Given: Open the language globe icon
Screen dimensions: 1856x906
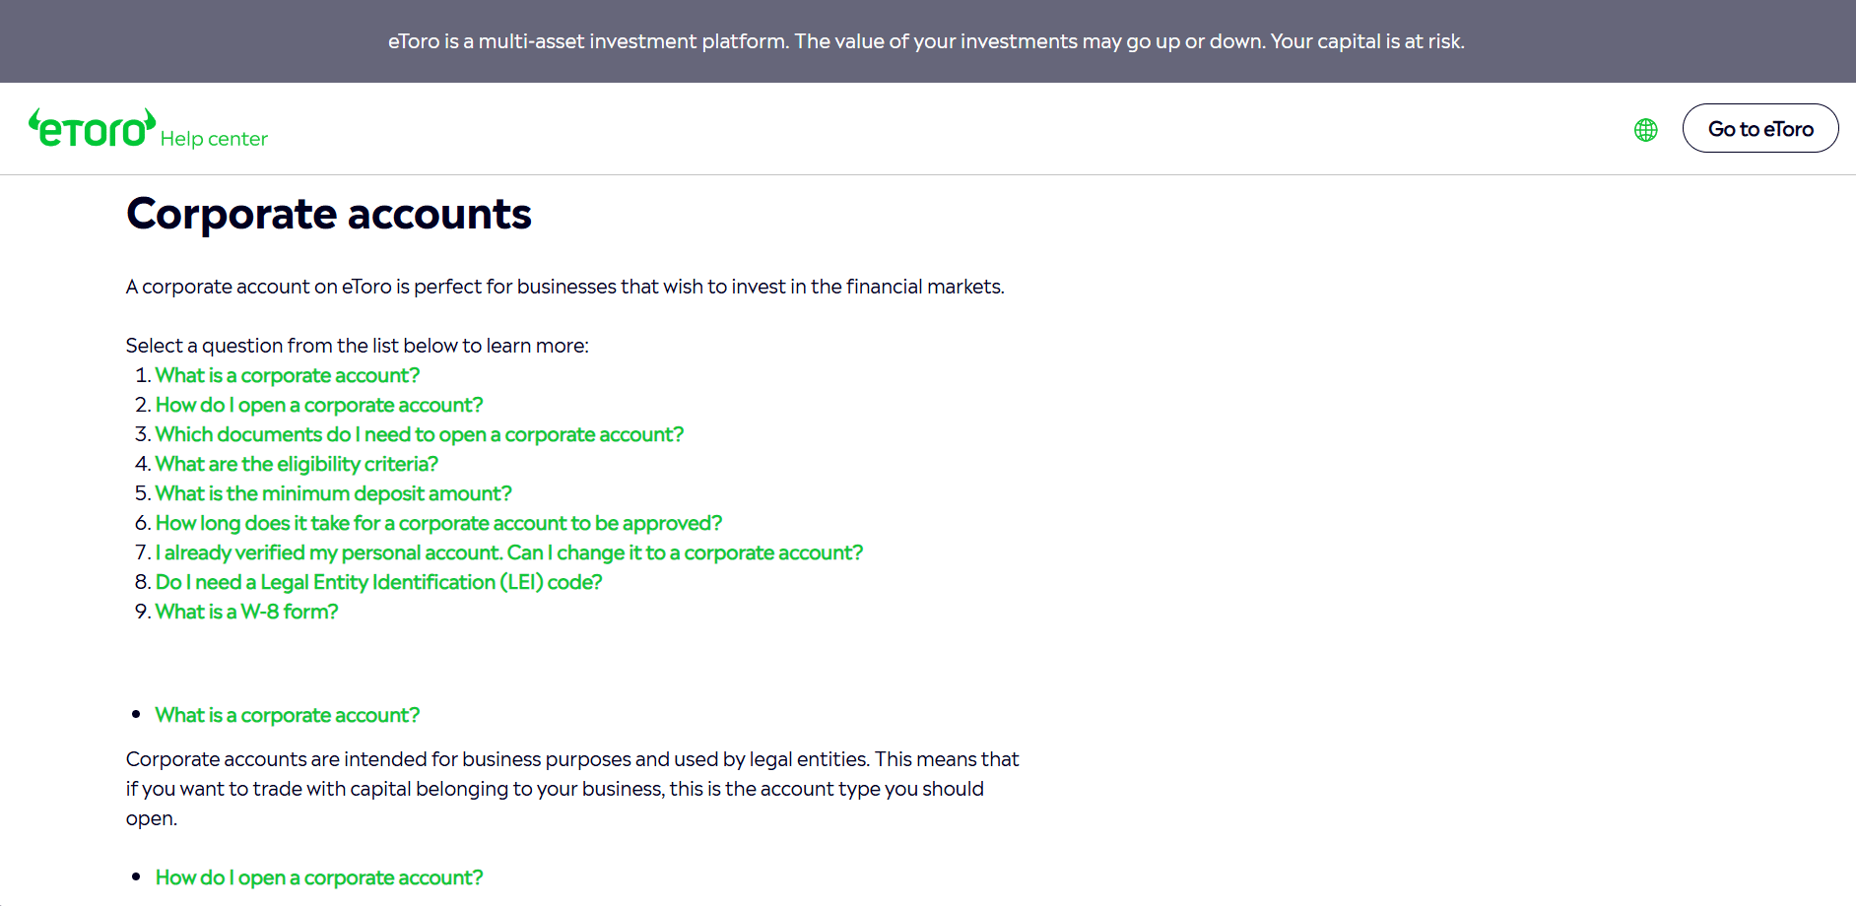Looking at the screenshot, I should pos(1645,130).
